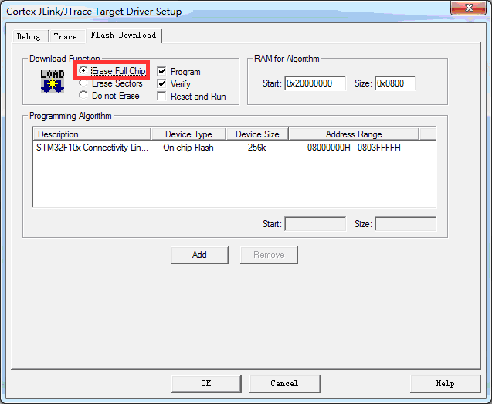Screen dimensions: 492x404
Task: Switch to the Debug tab
Action: point(29,37)
